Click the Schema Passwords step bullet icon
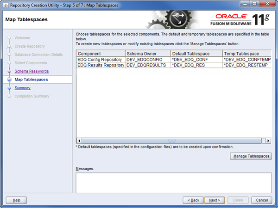 click(x=9, y=71)
